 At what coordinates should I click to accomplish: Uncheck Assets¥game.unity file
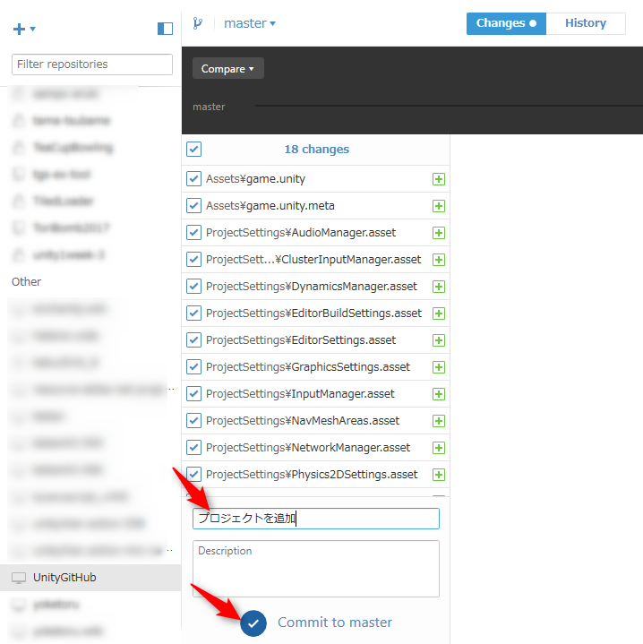pyautogui.click(x=193, y=179)
